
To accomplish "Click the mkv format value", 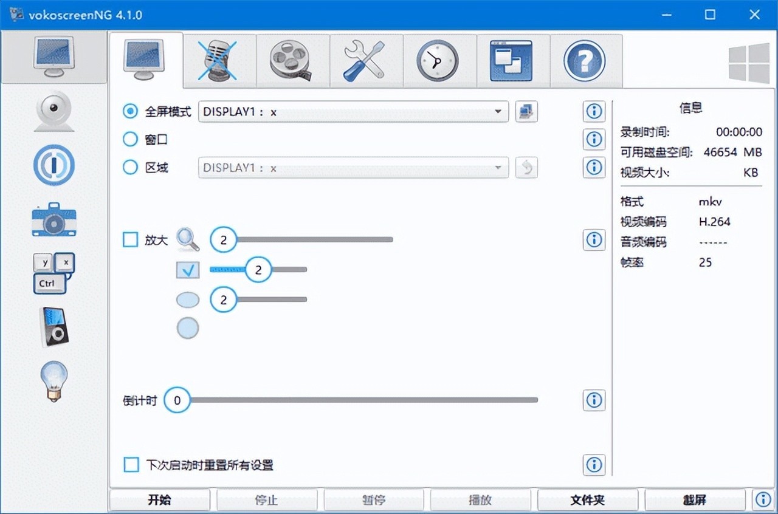I will (x=711, y=202).
